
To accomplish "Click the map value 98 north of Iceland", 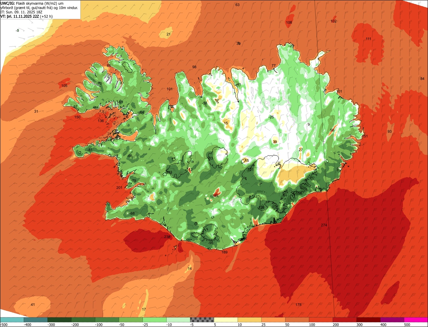I will [x=194, y=67].
